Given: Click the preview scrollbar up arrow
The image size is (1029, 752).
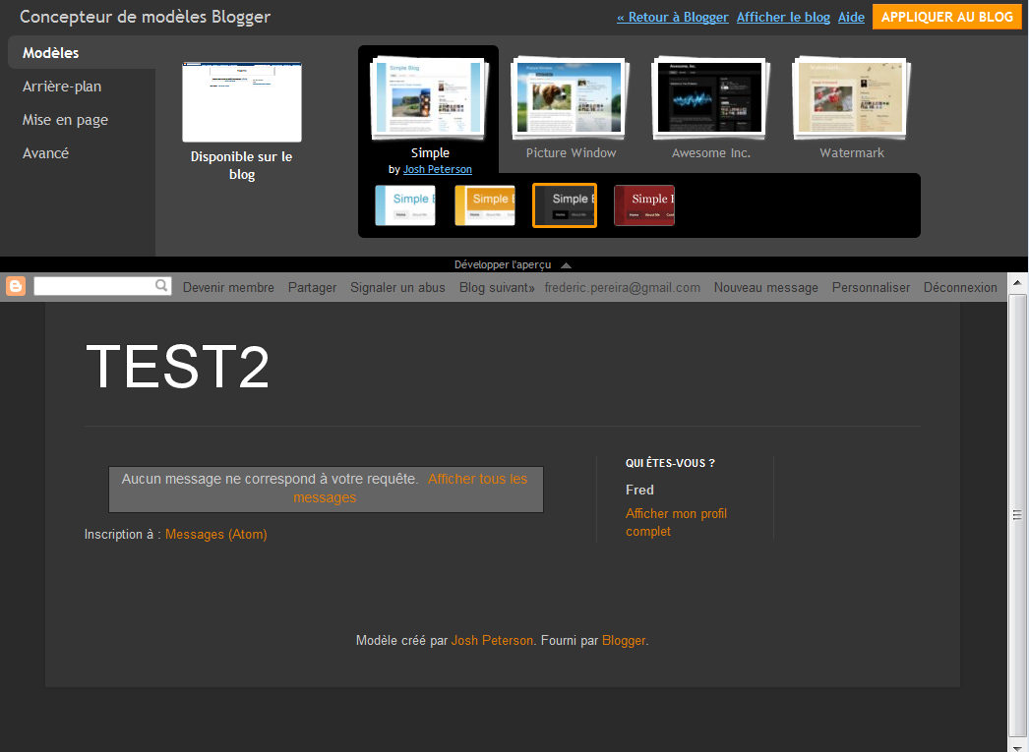Looking at the screenshot, I should coord(1017,282).
